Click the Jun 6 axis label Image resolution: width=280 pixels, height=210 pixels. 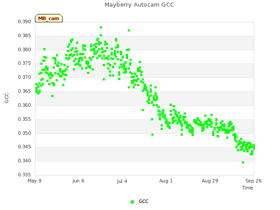tap(78, 181)
